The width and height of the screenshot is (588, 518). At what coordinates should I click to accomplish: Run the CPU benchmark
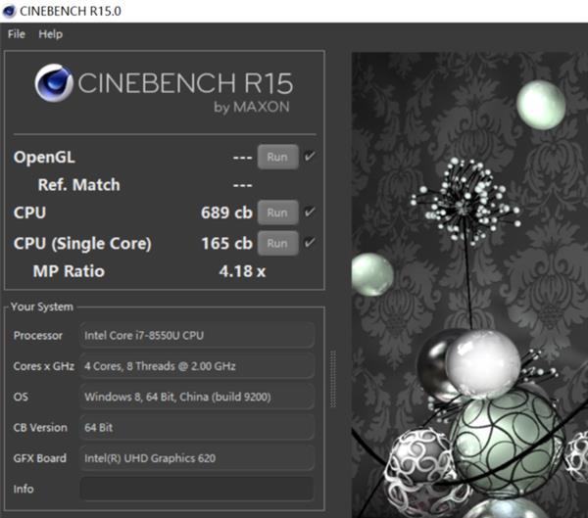(276, 212)
